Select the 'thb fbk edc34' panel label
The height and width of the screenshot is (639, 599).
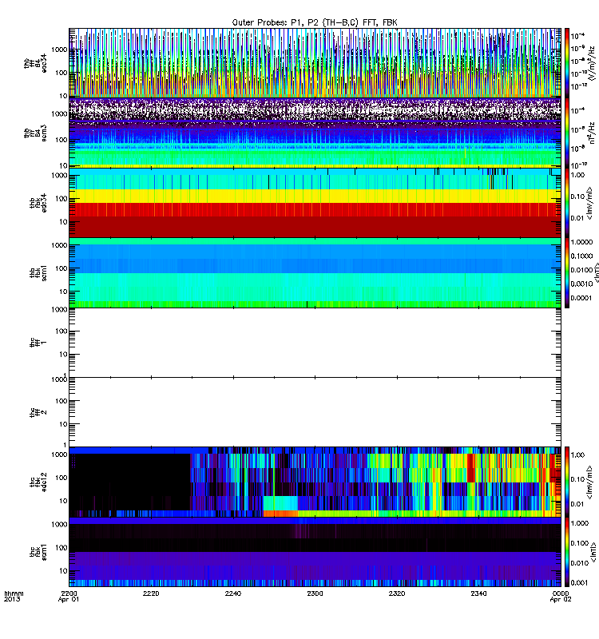pos(38,203)
